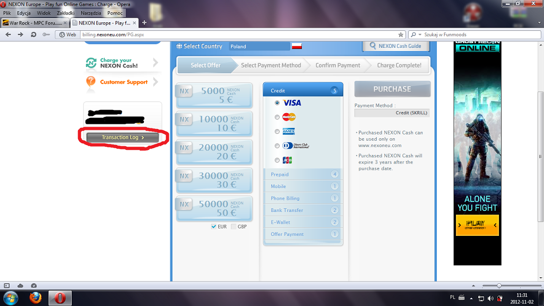Click the Customer Support link
Viewport: 544px width, 306px height.
[x=124, y=82]
